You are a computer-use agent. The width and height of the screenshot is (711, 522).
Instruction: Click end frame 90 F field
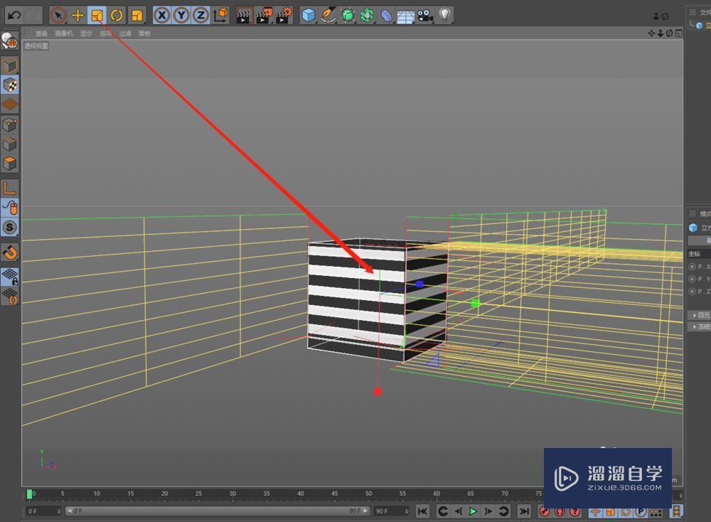click(x=391, y=511)
